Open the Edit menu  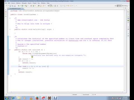[9, 3]
